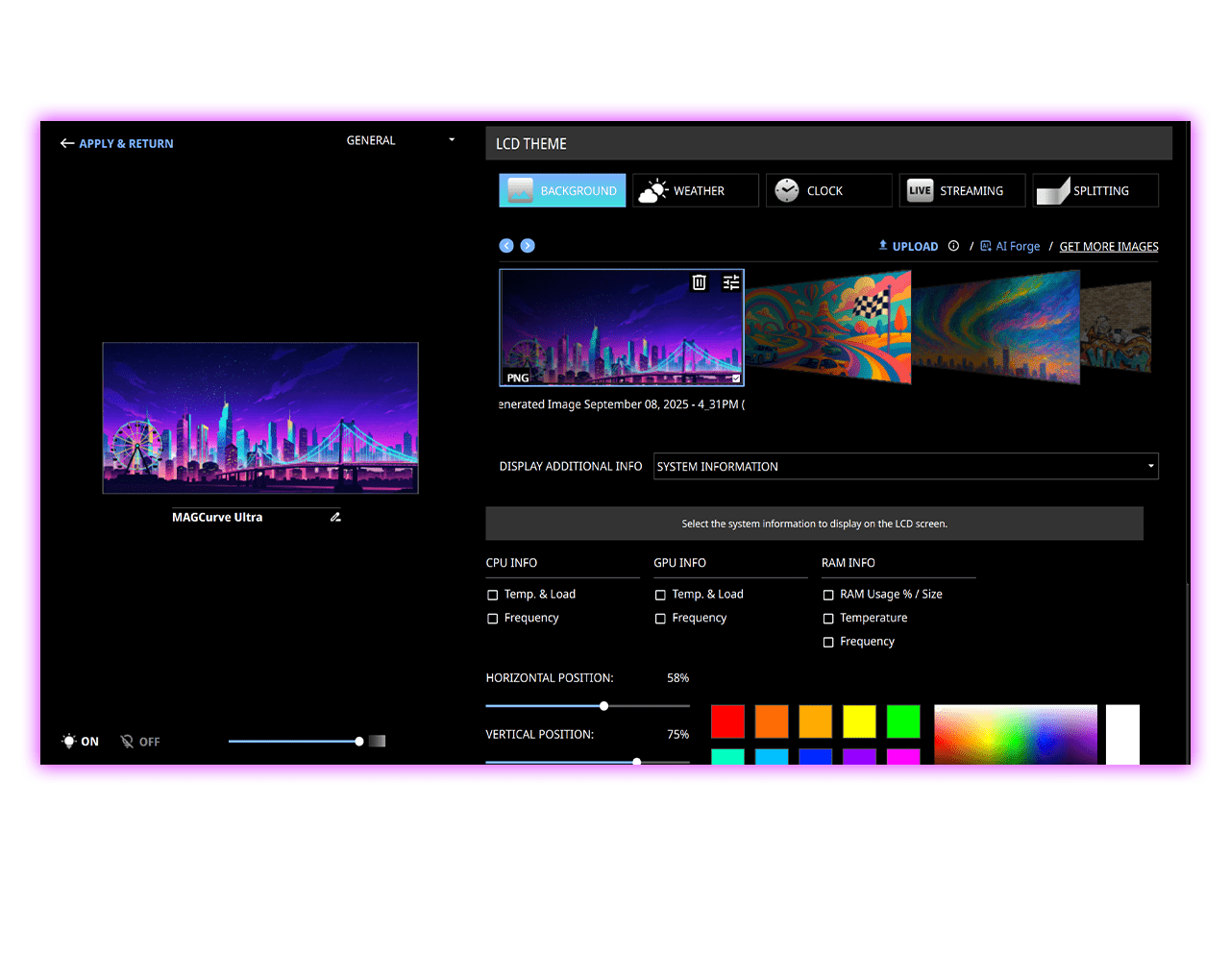Turn the LCD light OFF
1230x976 pixels.
(x=140, y=742)
